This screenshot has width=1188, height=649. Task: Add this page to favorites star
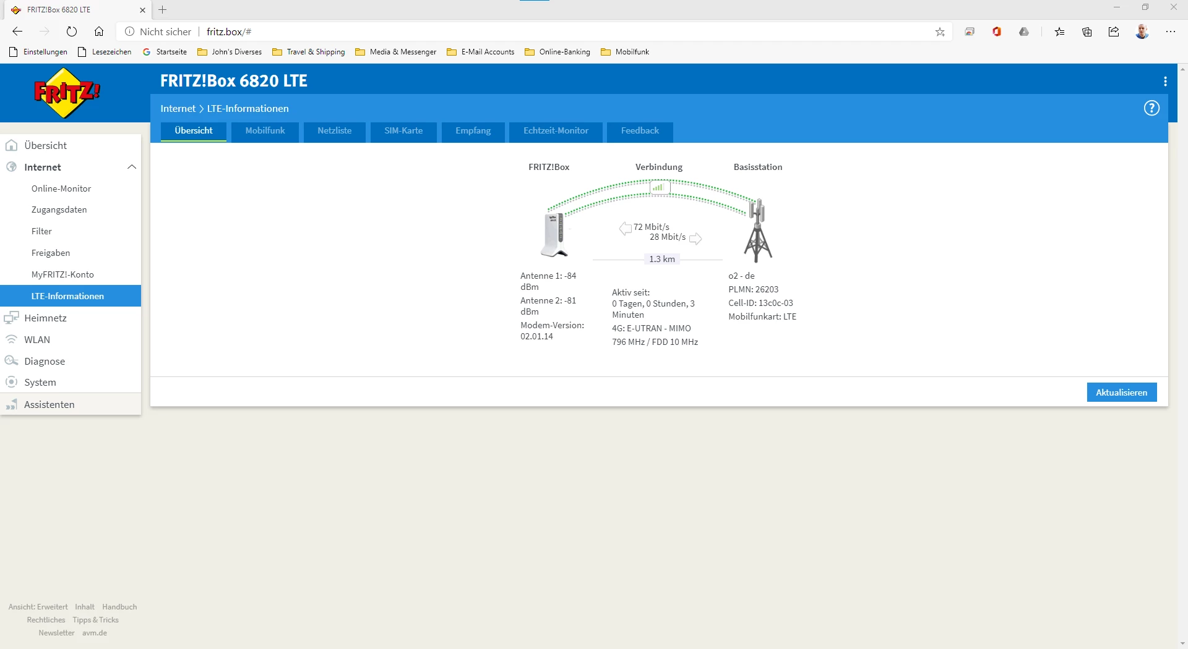pyautogui.click(x=940, y=32)
